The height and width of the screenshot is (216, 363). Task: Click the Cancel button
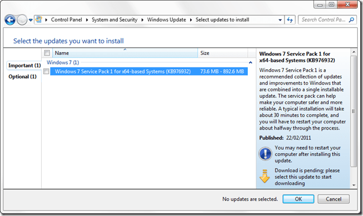pos(334,199)
